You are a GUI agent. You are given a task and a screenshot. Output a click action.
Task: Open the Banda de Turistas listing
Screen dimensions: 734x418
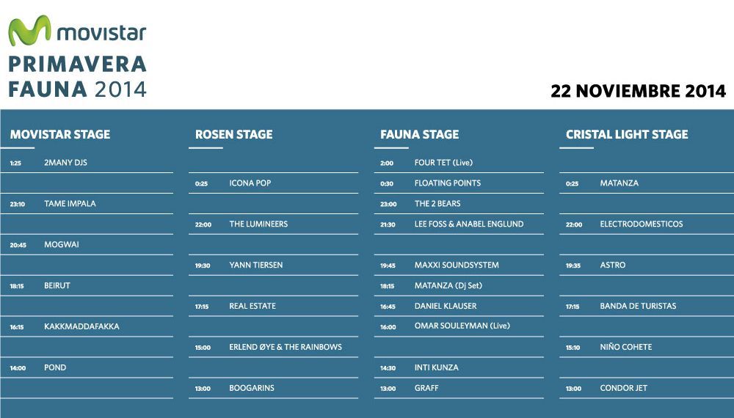pos(638,306)
